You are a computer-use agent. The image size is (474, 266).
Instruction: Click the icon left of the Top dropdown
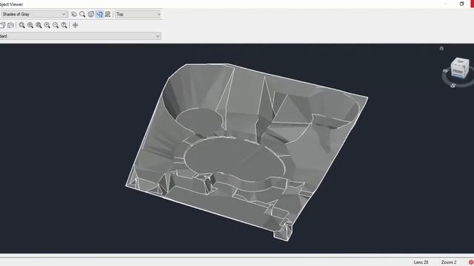point(107,14)
